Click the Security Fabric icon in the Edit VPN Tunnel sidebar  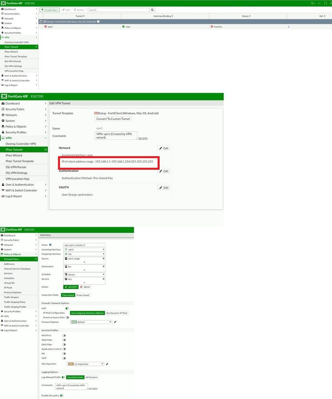coord(3,109)
